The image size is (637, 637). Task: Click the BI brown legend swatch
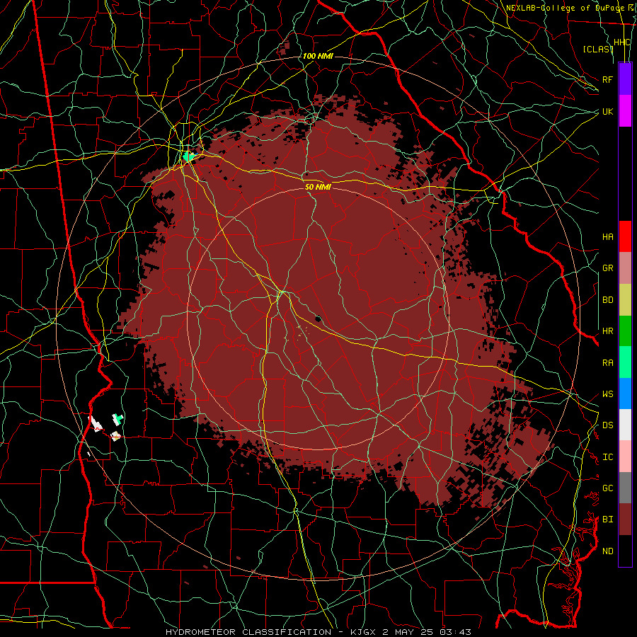pos(625,520)
